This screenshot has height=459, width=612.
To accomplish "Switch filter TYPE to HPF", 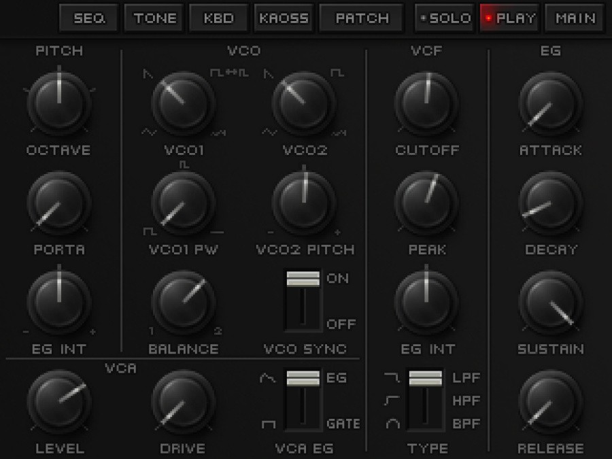I will 425,401.
